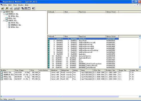This screenshot has width=141, height=101.
Task: Click module list horizontal scroll left arrow
Action: tap(1, 96)
